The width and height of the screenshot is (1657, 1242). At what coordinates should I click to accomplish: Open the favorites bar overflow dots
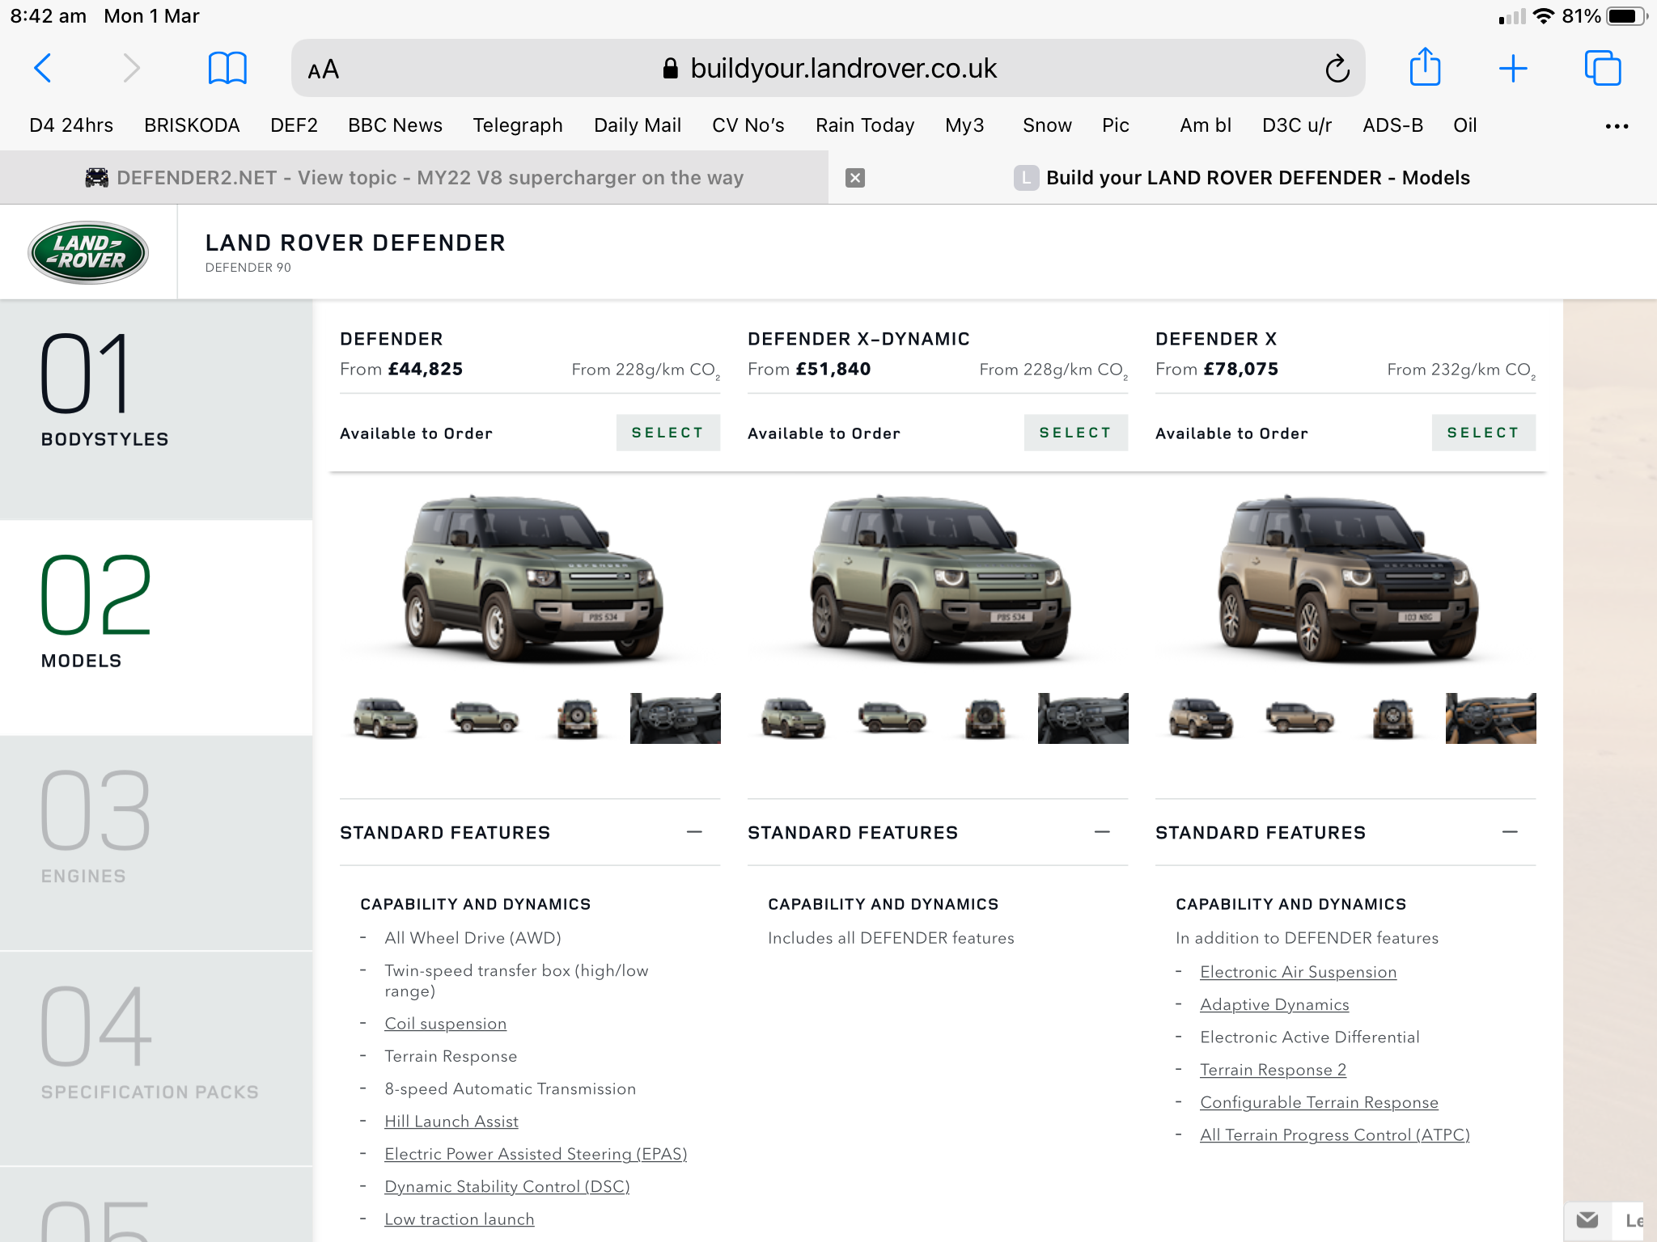[1616, 126]
